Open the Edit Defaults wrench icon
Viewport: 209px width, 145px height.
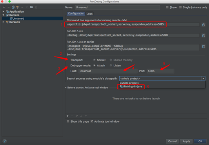18,7
